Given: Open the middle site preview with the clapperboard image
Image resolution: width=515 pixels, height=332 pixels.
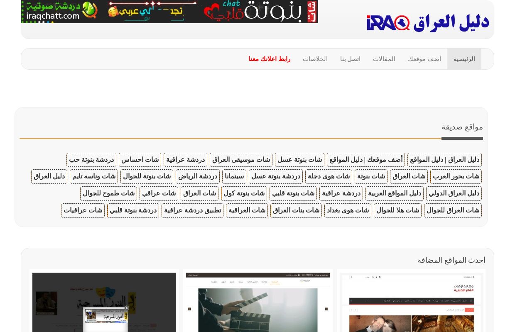Looking at the screenshot, I should (258, 303).
